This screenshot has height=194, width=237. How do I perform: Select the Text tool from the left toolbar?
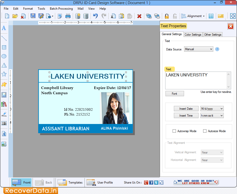(4, 28)
